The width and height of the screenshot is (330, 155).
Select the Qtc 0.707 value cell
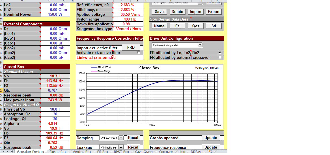(55, 91)
